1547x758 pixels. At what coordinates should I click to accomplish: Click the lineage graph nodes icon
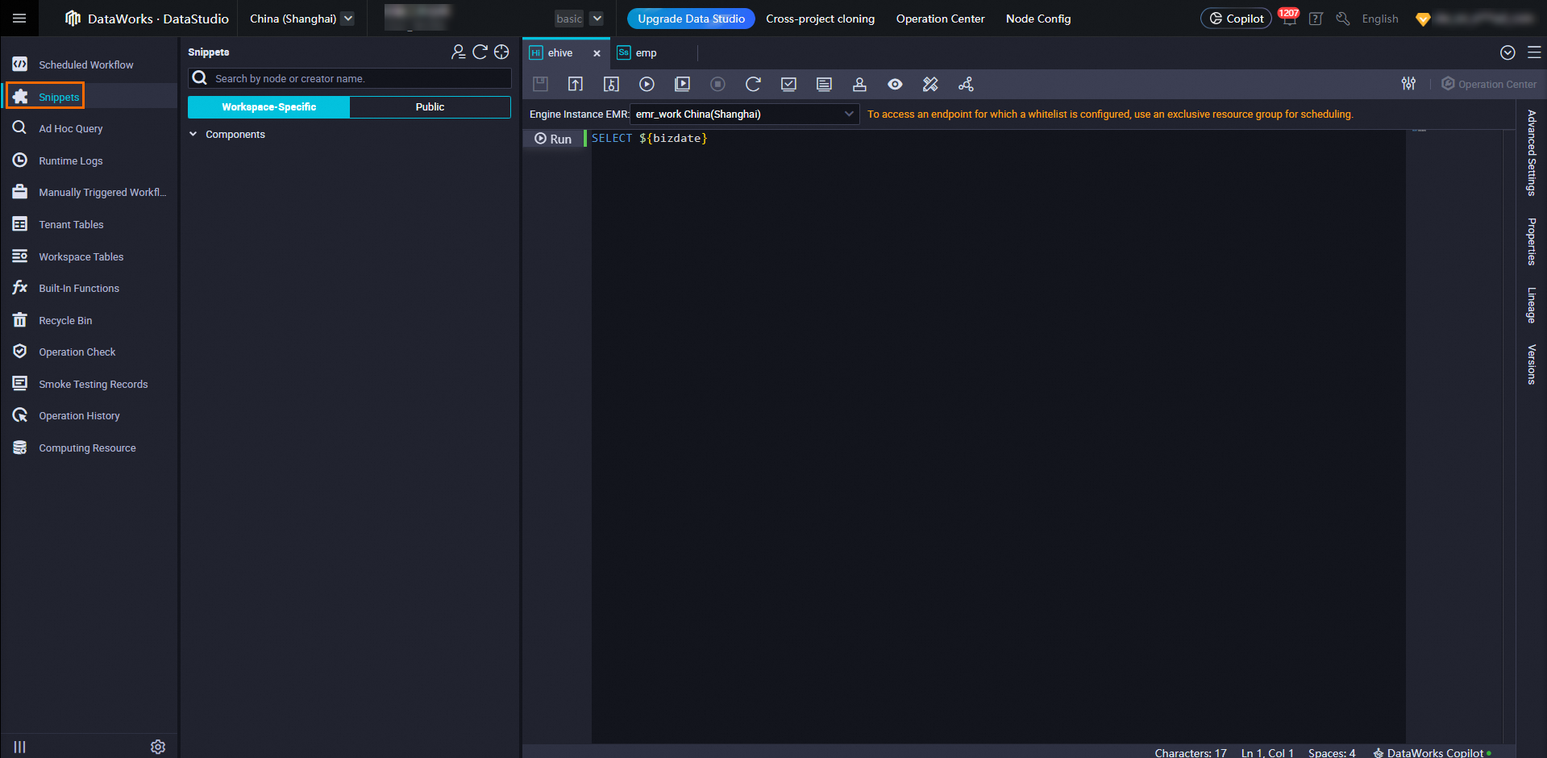click(966, 84)
